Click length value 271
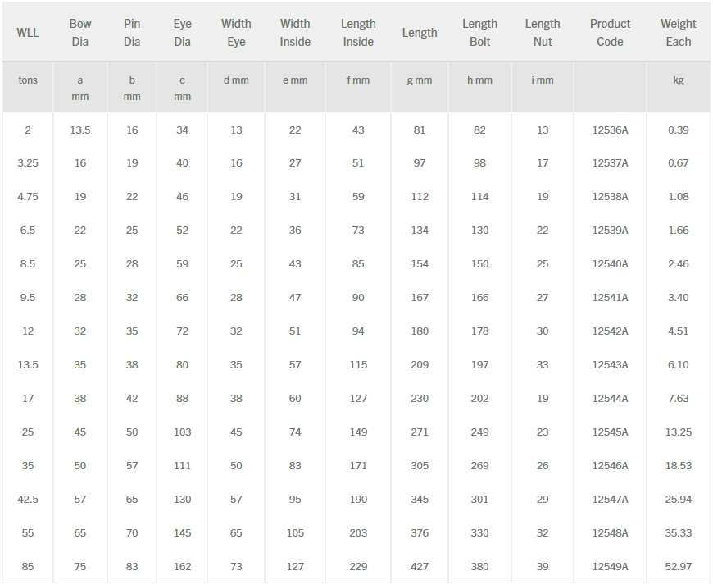713x585 pixels. point(420,432)
